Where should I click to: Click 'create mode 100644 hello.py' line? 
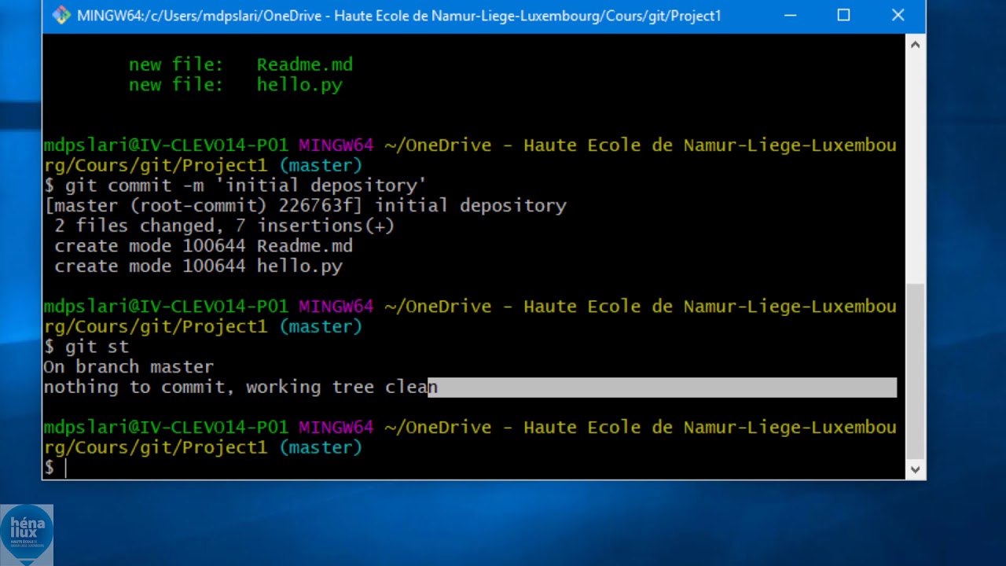(x=198, y=266)
